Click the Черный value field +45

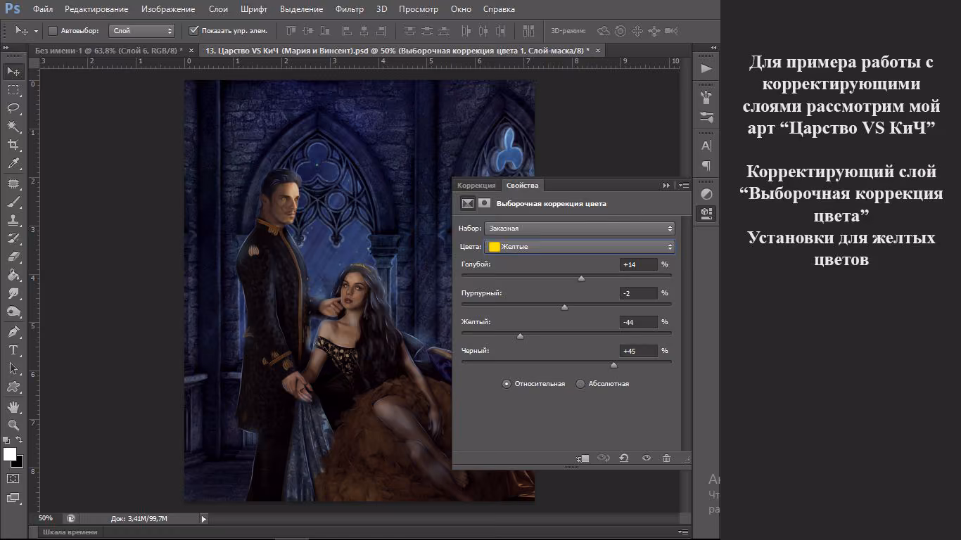639,351
